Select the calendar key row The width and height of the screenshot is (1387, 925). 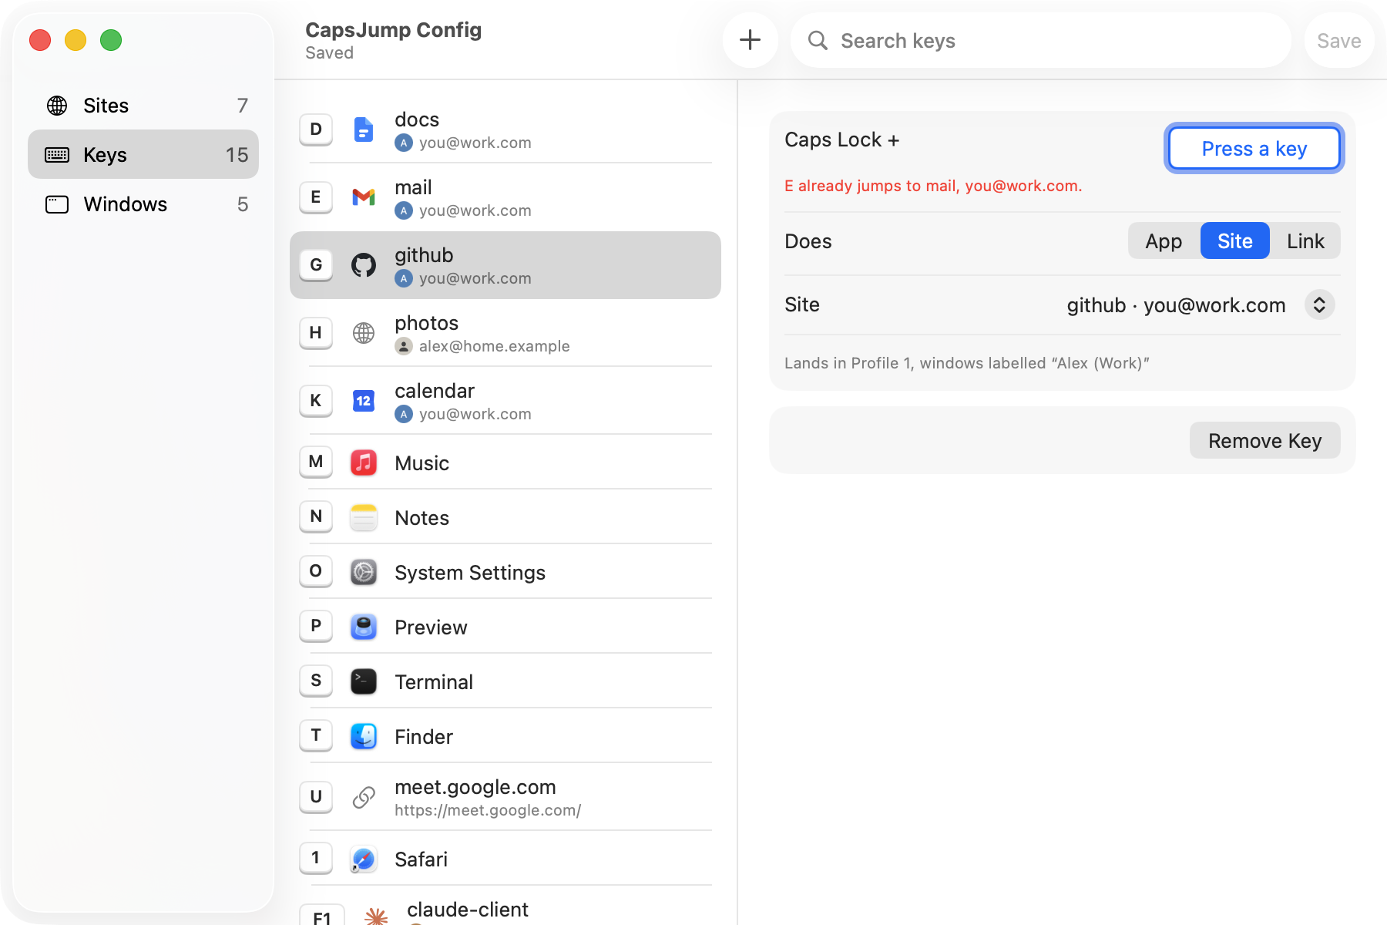505,401
